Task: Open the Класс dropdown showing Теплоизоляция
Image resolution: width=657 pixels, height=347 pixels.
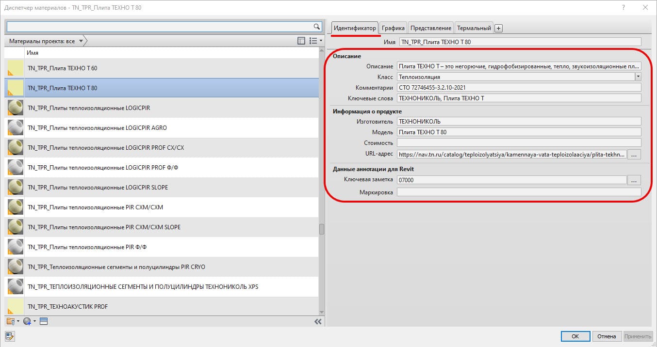Action: tap(638, 77)
